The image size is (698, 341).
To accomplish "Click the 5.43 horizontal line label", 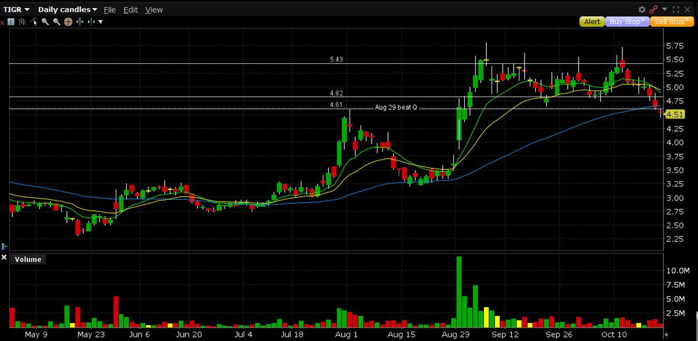I will tap(336, 60).
